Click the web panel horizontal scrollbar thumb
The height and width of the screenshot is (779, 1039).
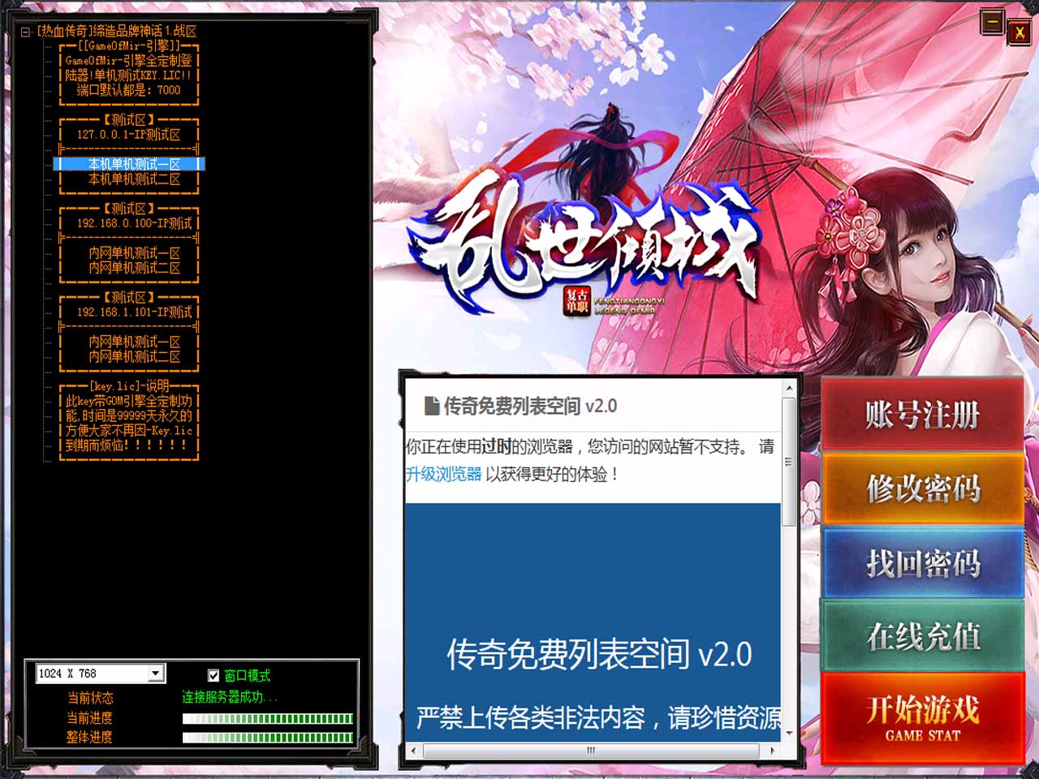[591, 751]
